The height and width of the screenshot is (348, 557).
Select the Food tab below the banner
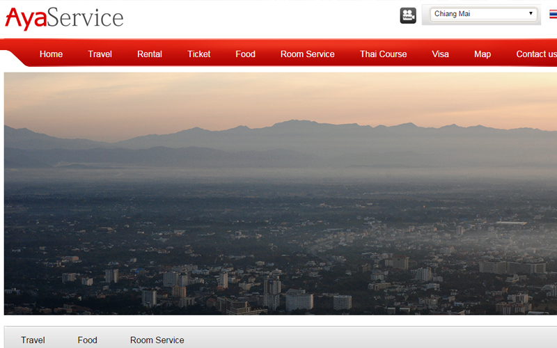(x=87, y=340)
